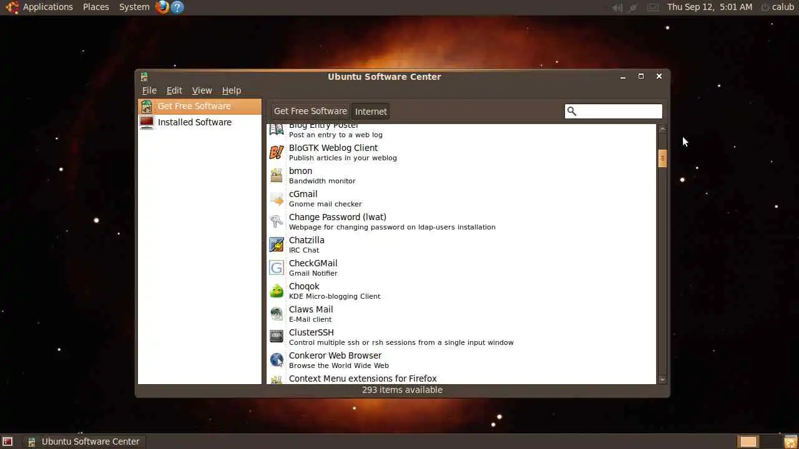Select the Chatzilla entry
The image size is (799, 449).
click(461, 244)
